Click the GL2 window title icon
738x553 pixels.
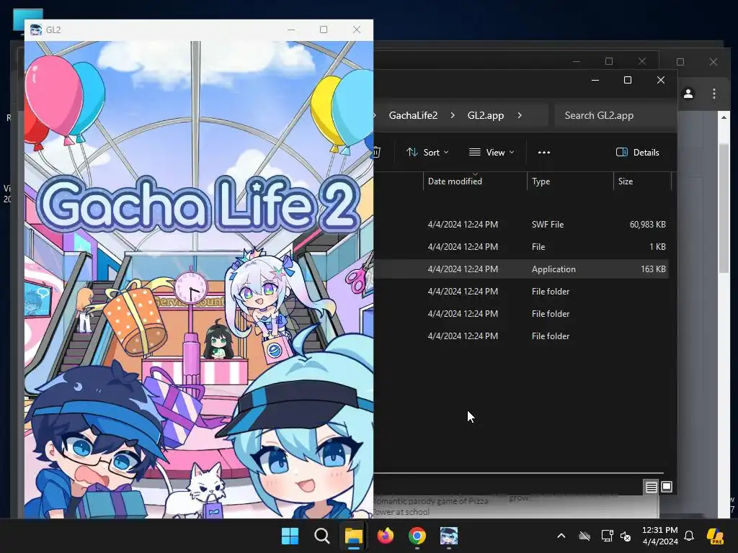coord(36,30)
